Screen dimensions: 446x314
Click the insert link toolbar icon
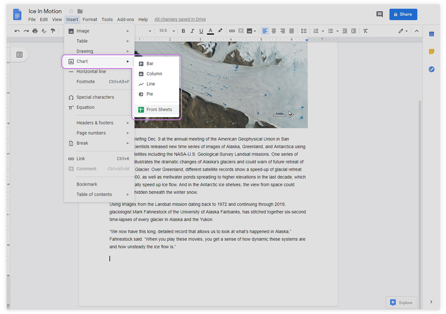(x=232, y=31)
